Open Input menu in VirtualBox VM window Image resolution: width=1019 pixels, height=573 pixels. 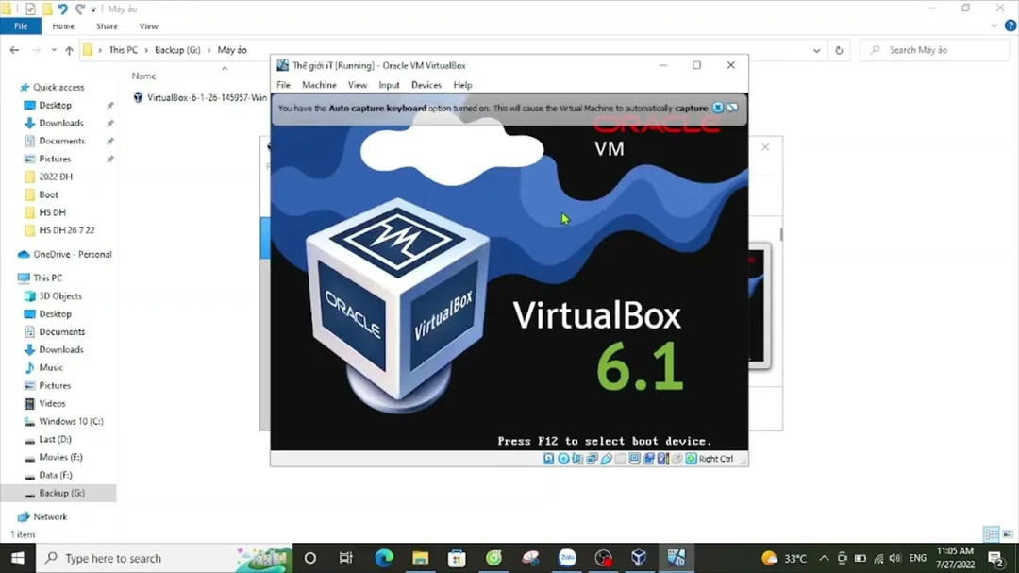(x=389, y=85)
